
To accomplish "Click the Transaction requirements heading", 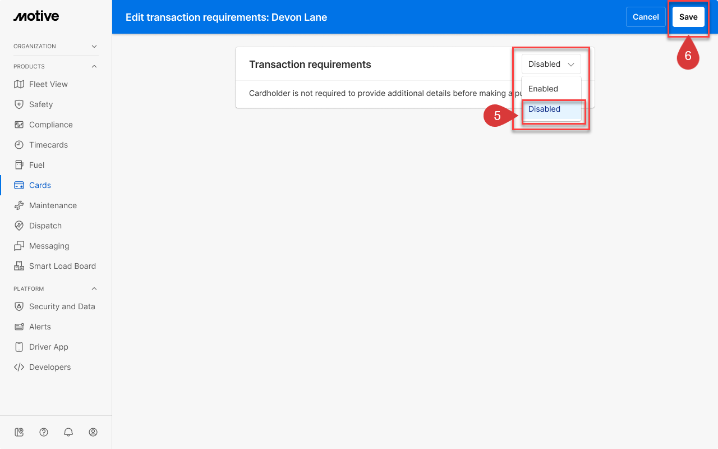I will click(310, 65).
